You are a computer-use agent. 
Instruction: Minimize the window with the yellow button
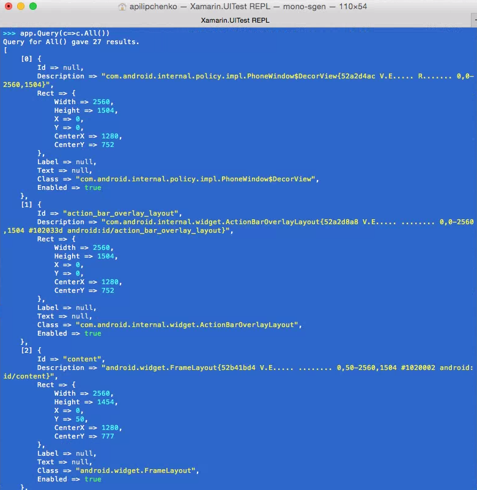pyautogui.click(x=21, y=6)
